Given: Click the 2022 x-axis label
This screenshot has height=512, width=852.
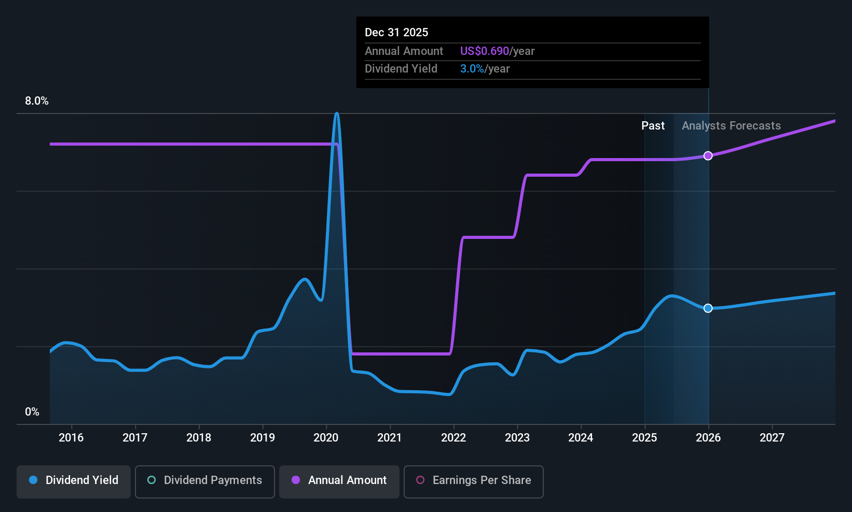Looking at the screenshot, I should (x=454, y=438).
